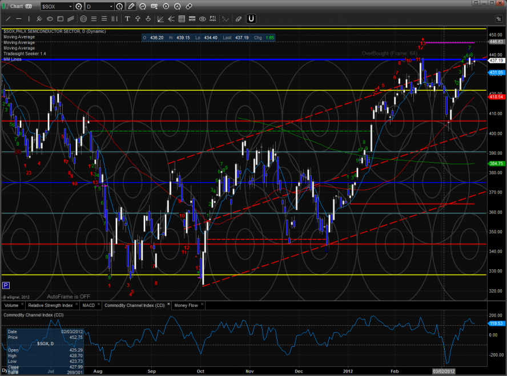Click the blue P icon on chart
This screenshot has height=376, width=507.
point(6,285)
